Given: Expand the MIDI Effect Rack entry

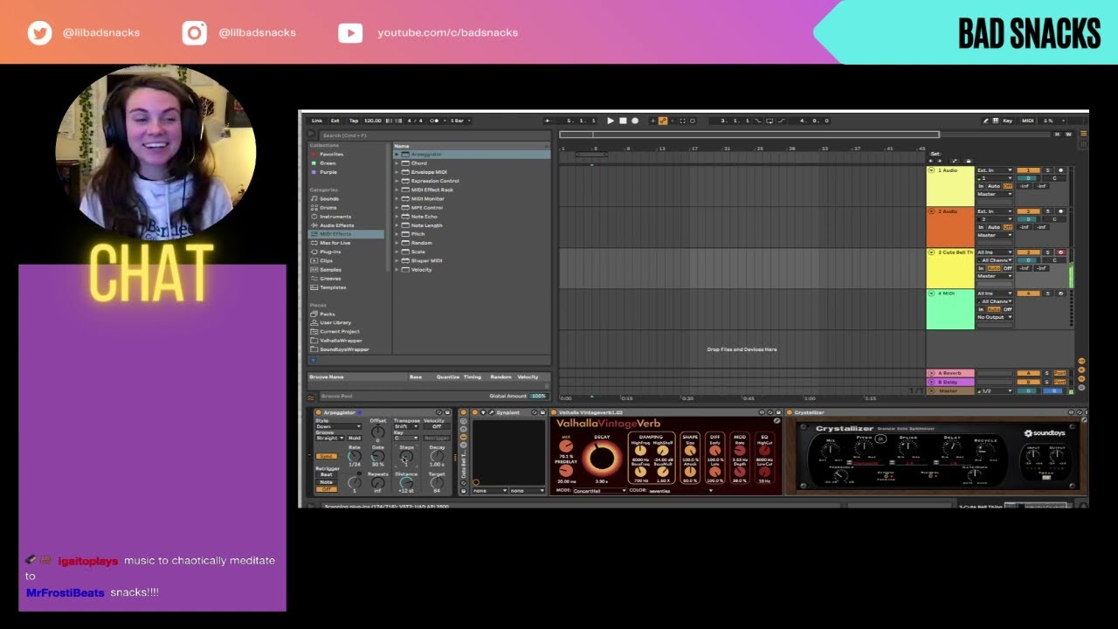Looking at the screenshot, I should (397, 190).
